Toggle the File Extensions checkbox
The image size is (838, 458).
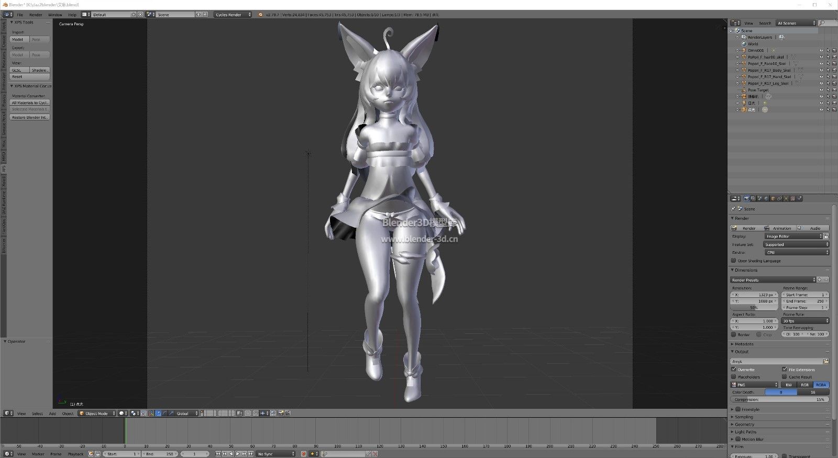(785, 369)
